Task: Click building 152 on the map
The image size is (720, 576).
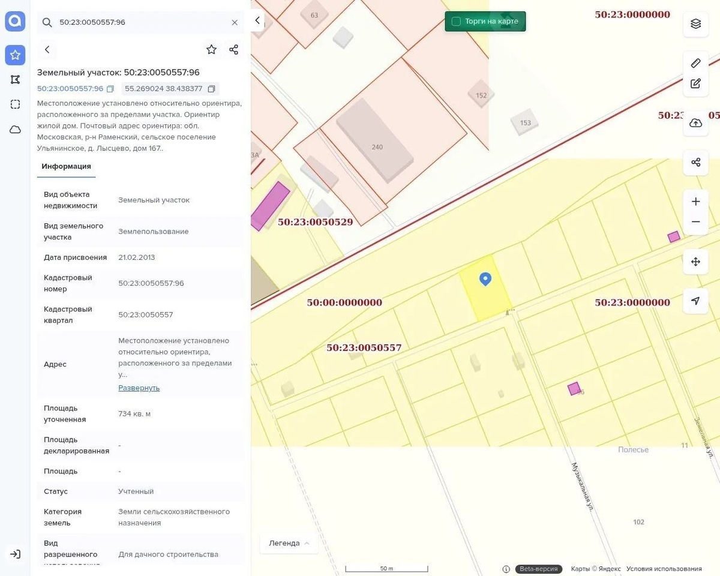Action: tap(481, 95)
